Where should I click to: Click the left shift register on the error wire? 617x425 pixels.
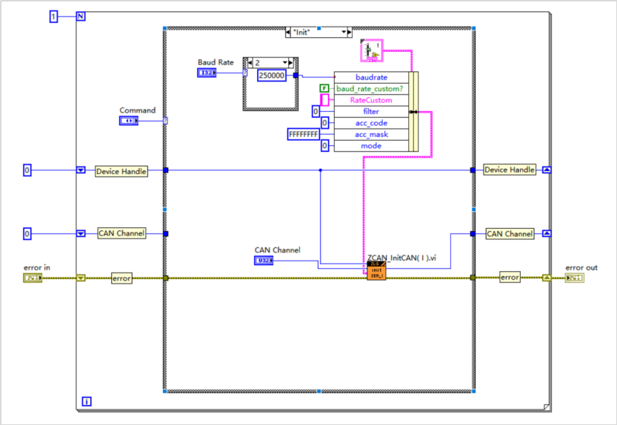[x=81, y=278]
